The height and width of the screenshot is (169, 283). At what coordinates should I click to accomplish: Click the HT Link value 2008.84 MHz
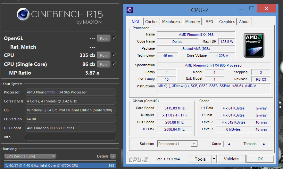[175, 129]
